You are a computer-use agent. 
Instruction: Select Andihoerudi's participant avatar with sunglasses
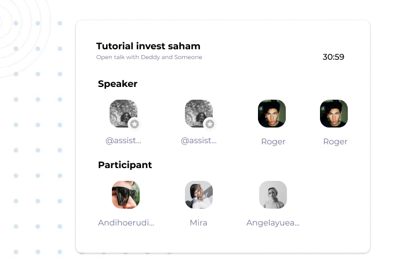tap(126, 195)
